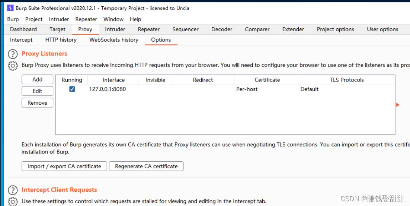Click Import / export CA certificate
Screen dimensions: 410x206
tap(64, 166)
